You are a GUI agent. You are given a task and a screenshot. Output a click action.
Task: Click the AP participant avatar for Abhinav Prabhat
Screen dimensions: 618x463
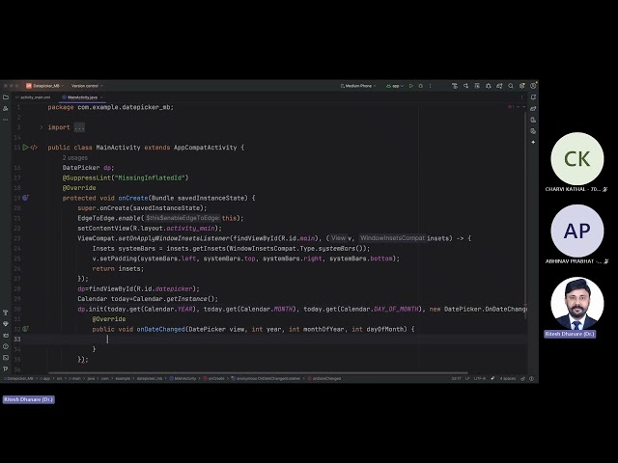tap(577, 231)
